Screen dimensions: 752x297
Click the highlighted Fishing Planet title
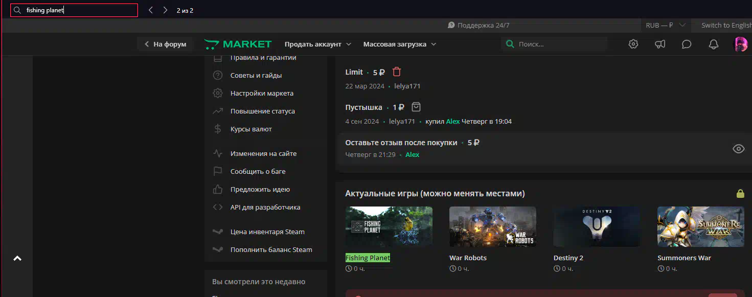368,258
